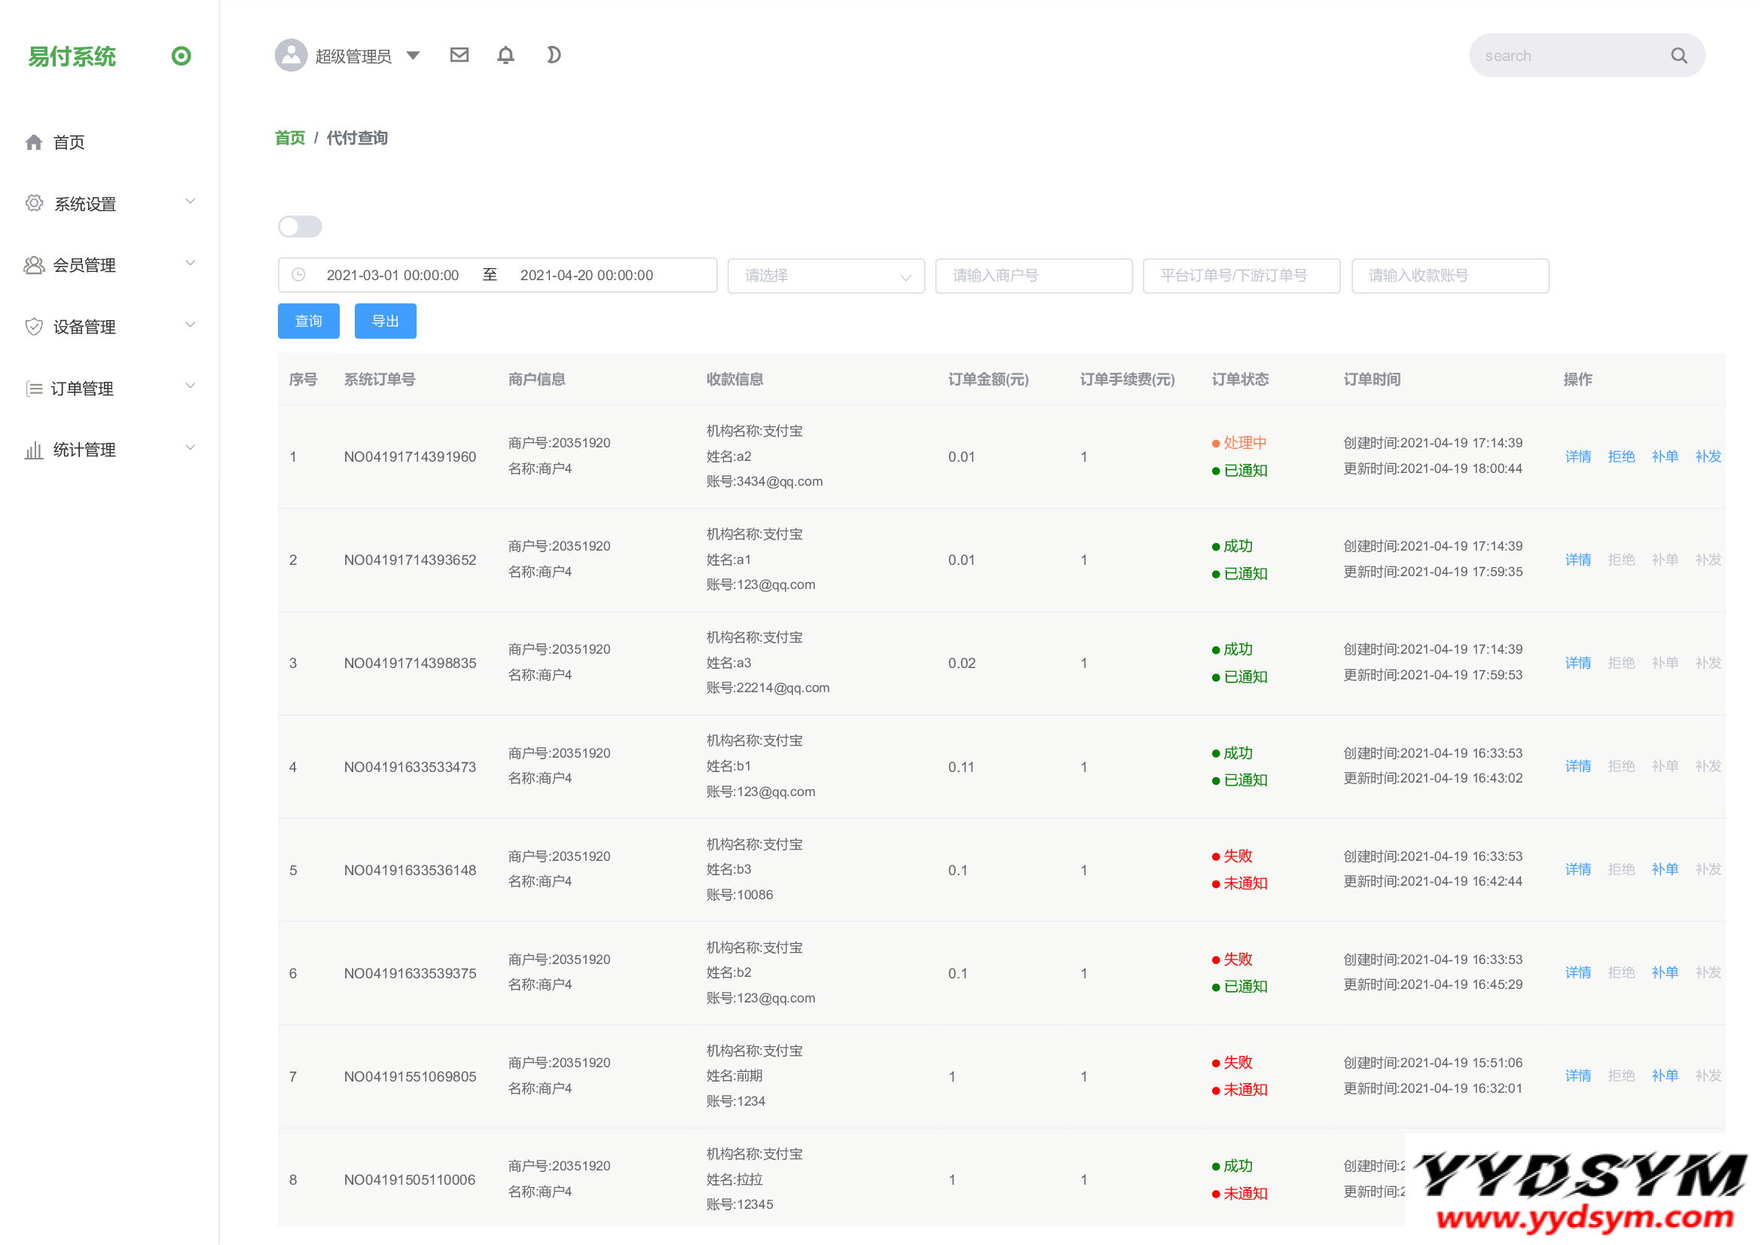1762x1245 pixels.
Task: Click the home icon for 首页
Action: point(34,142)
